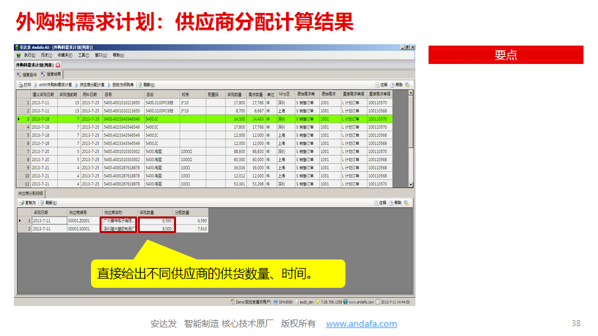The width and height of the screenshot is (598, 336).
Task: Click upper 注释 annotation icon
Action: tap(382, 84)
